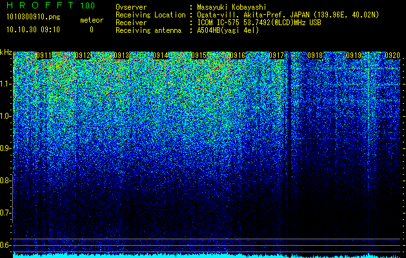Click the 0.8 frequency axis label
This screenshot has width=406, height=258.
coord(5,181)
